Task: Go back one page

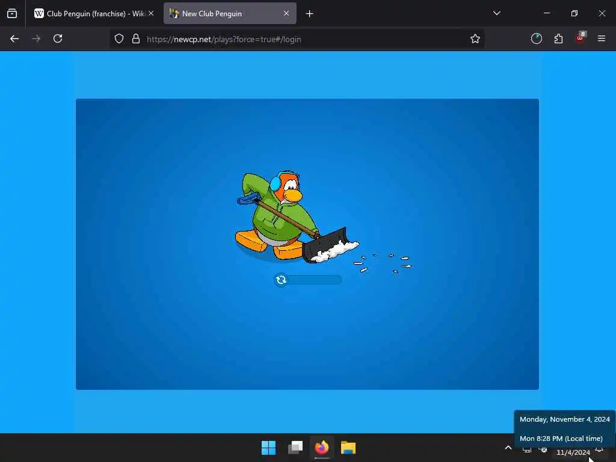Action: 14,38
